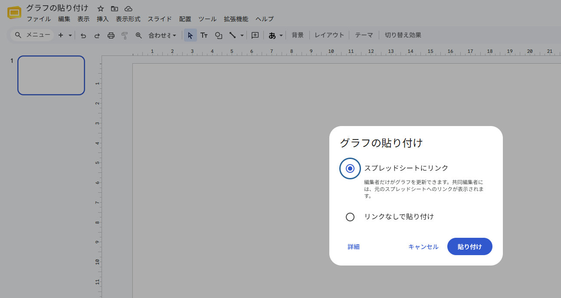Open the 合わせる zoom dropdown
The width and height of the screenshot is (561, 298).
pyautogui.click(x=162, y=36)
